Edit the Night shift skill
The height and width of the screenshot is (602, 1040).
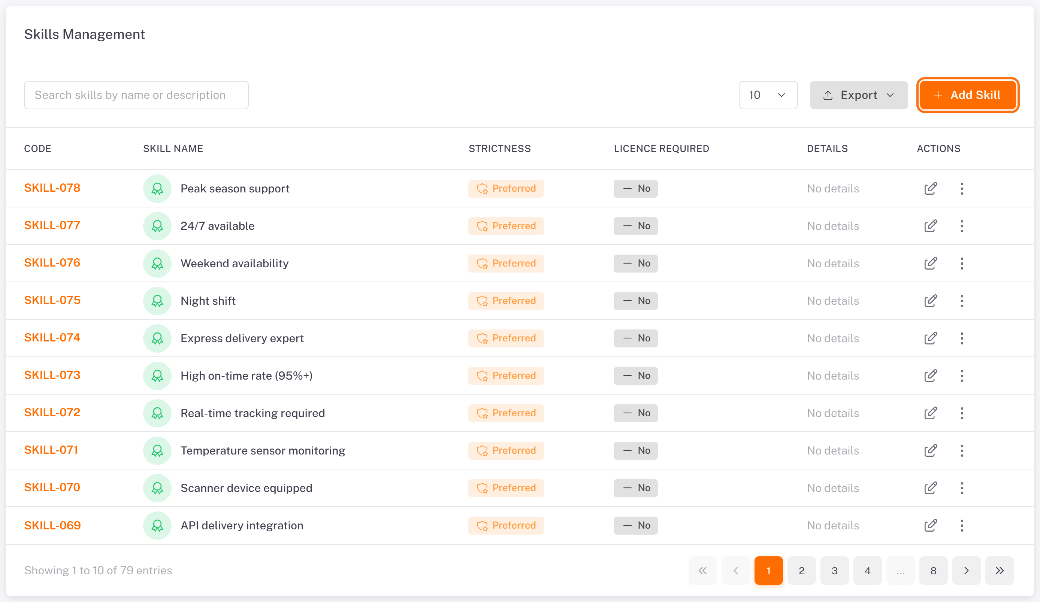pos(930,301)
